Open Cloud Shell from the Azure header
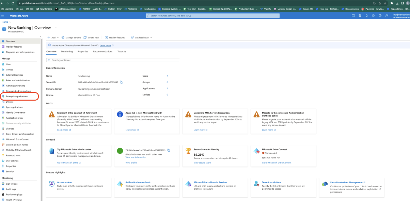The image size is (410, 206). point(353,16)
